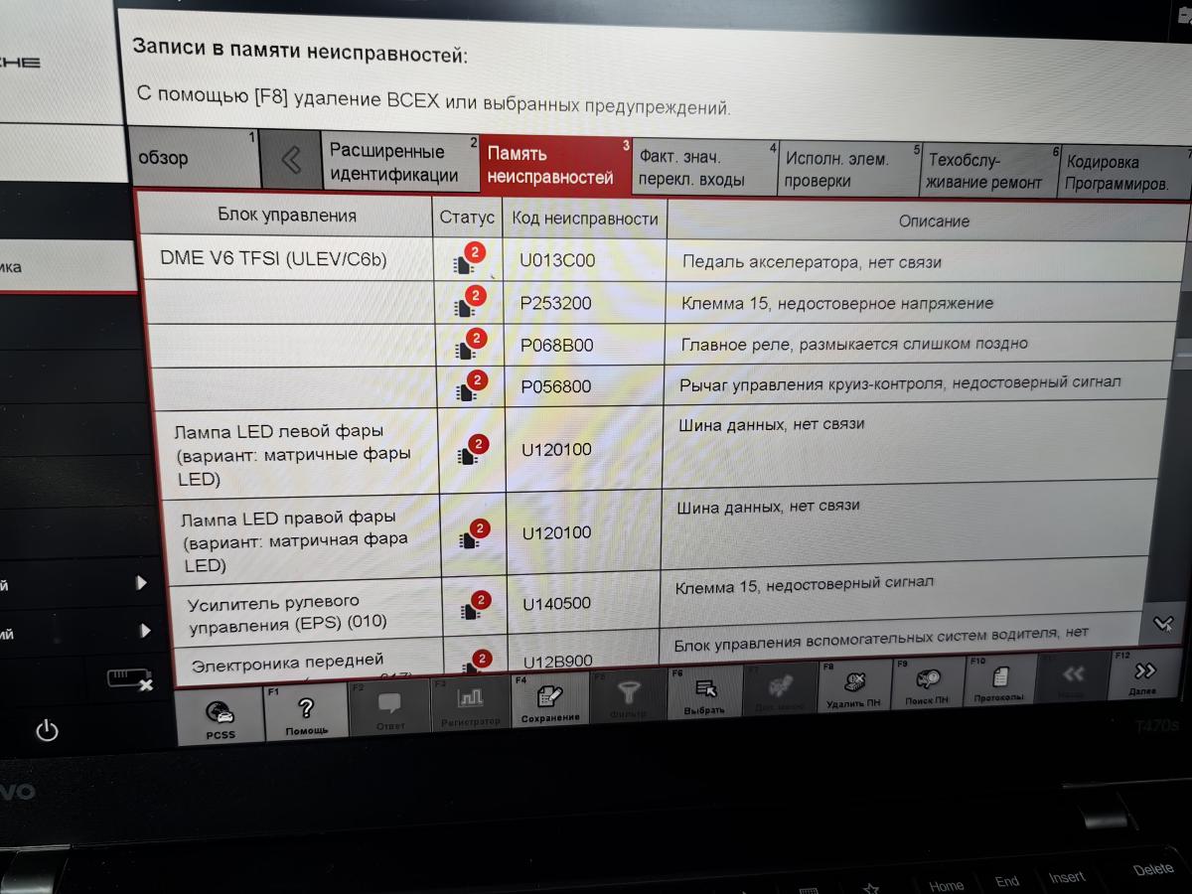Open the Факт. знач. перекл. входы tab
The height and width of the screenshot is (894, 1192).
(x=703, y=168)
